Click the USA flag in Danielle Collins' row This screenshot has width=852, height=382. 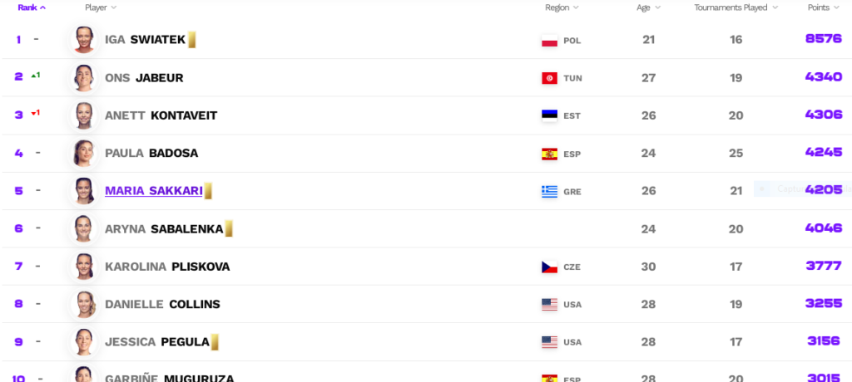[x=549, y=305]
